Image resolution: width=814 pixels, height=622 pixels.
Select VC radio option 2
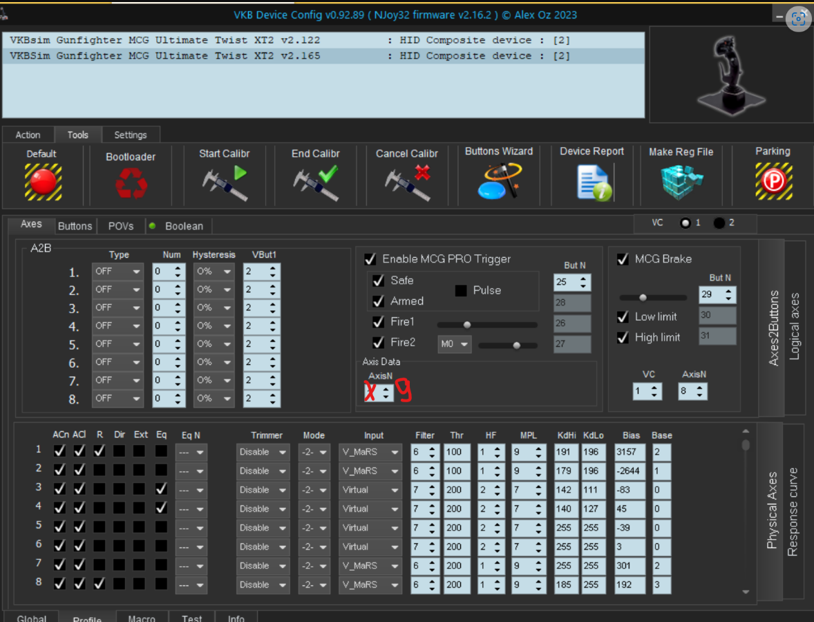coord(719,223)
